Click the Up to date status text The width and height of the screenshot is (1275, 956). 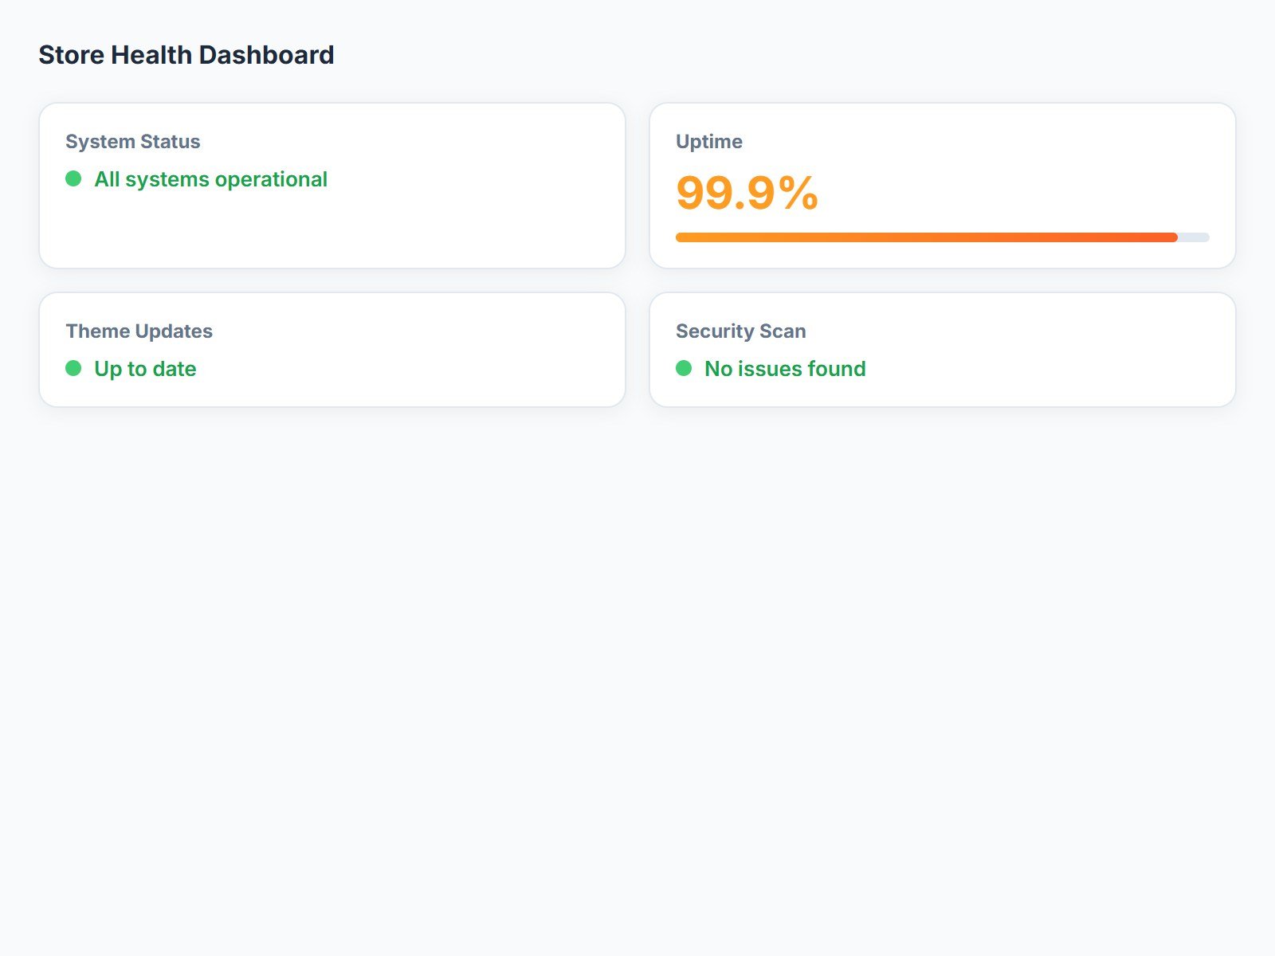click(145, 369)
